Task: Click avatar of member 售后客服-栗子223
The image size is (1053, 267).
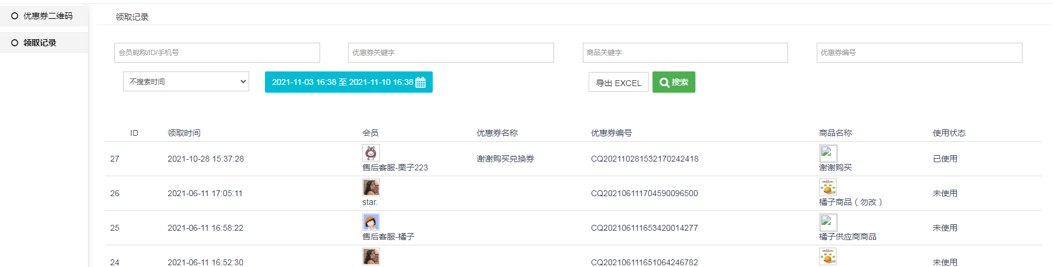Action: (371, 153)
